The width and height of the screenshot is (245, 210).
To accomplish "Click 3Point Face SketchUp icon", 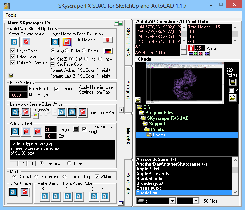I will click(x=25, y=192).
